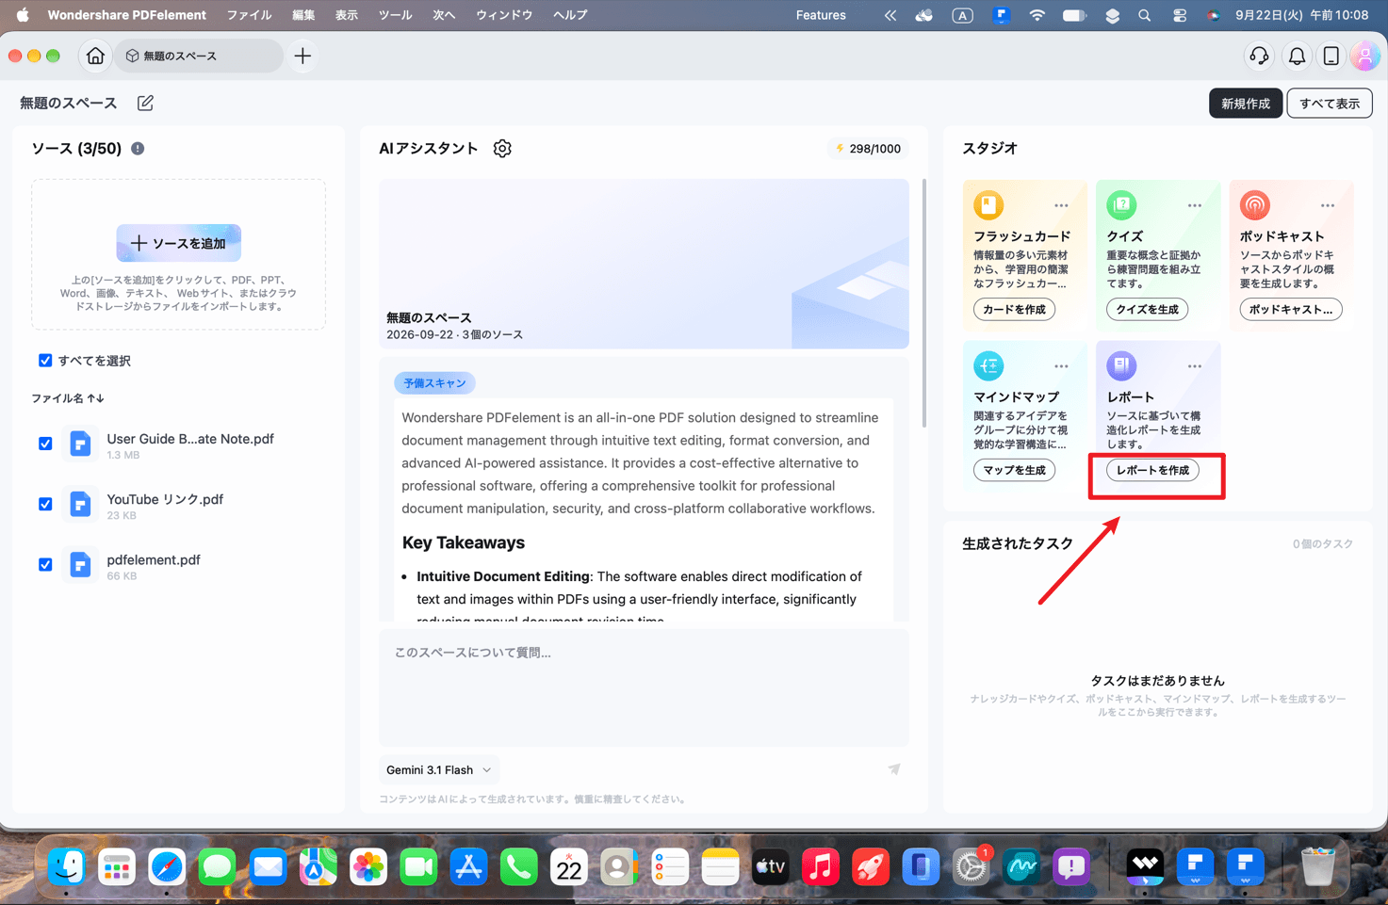Open the ウィンドウ menu
Viewport: 1388px width, 905px height.
pos(504,15)
